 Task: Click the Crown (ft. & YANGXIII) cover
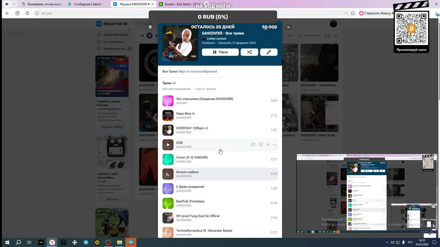point(168,159)
